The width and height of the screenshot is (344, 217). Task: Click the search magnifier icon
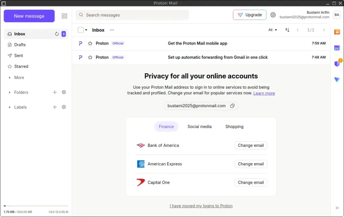point(81,15)
